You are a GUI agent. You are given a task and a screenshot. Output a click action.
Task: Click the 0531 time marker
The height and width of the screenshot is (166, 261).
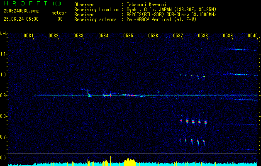29,35
